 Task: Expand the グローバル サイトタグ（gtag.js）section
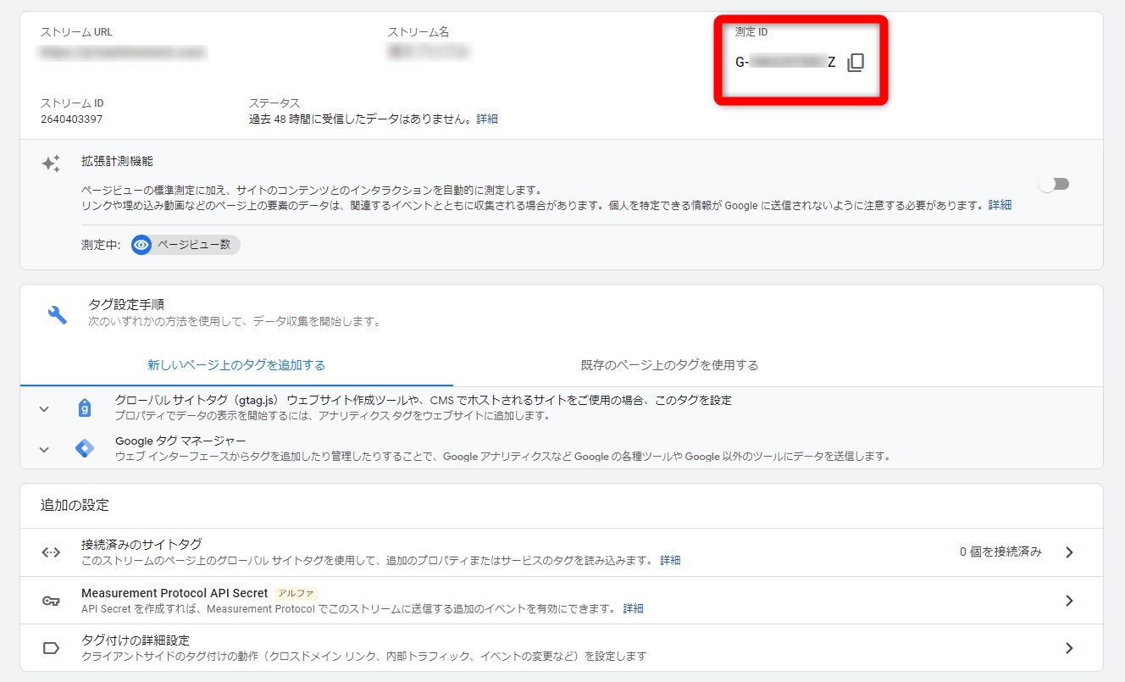44,408
